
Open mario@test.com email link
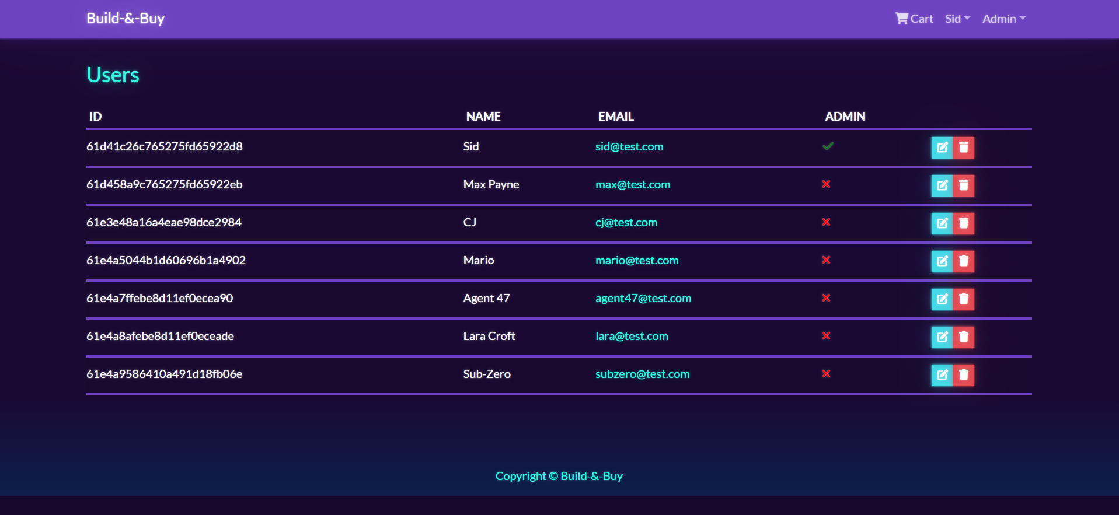637,260
